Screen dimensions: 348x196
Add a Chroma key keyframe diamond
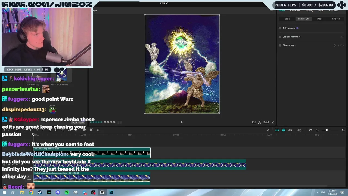(341, 45)
